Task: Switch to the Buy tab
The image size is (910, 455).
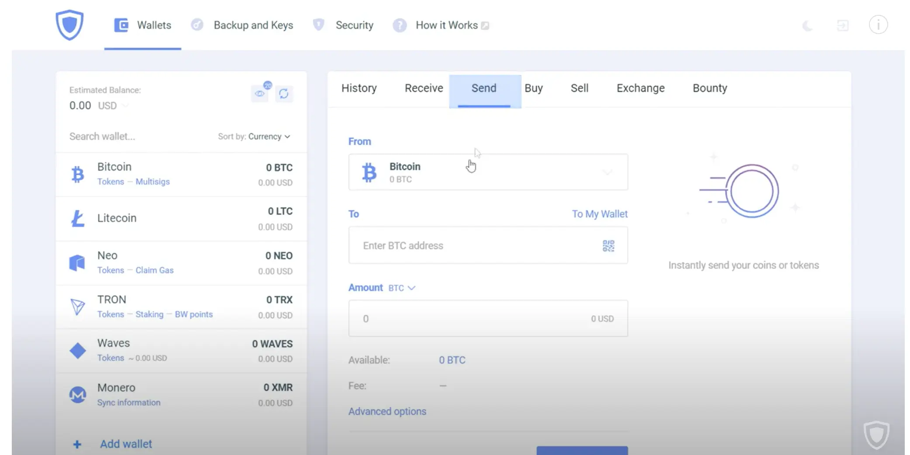Action: 534,88
